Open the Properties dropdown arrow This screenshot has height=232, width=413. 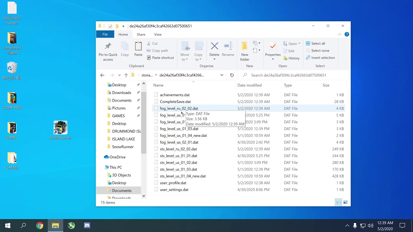coord(273,59)
